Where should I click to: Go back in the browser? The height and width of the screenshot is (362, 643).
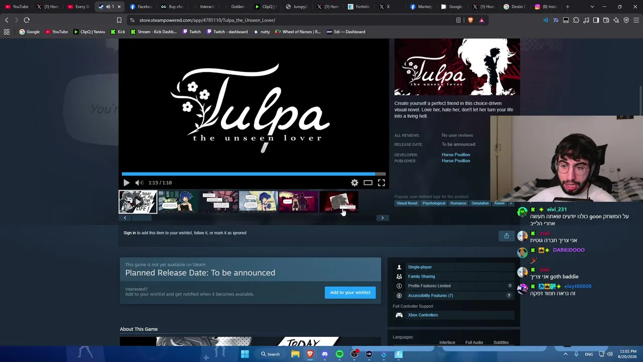[x=7, y=20]
